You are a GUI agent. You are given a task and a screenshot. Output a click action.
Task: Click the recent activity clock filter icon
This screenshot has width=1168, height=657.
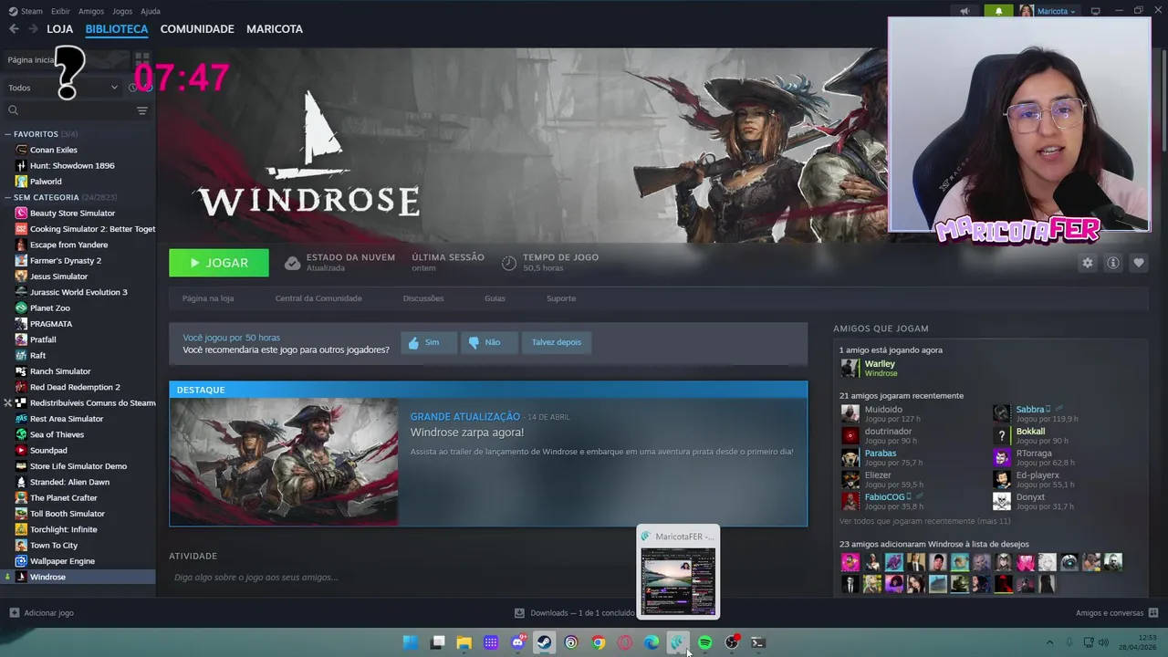133,88
